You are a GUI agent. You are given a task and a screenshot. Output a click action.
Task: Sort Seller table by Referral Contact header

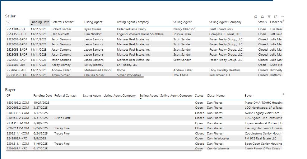(x=63, y=22)
